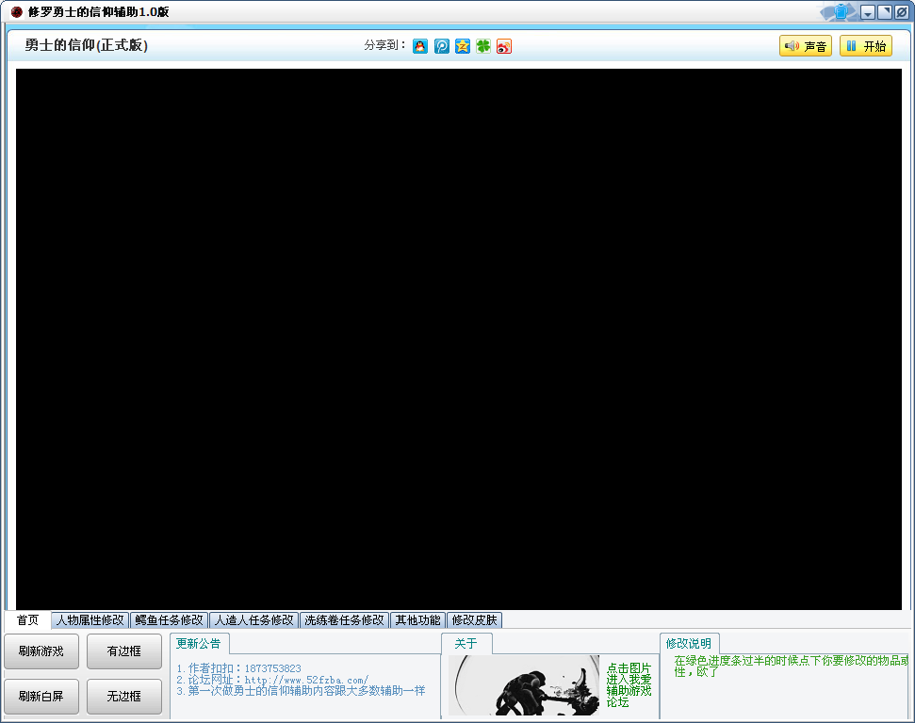Minimize the window with the down-arrow button
This screenshot has width=915, height=723.
(x=868, y=12)
